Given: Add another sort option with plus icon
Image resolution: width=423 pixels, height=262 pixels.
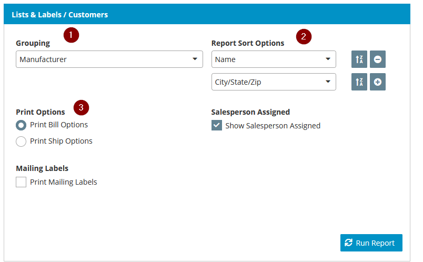Looking at the screenshot, I should [x=378, y=82].
